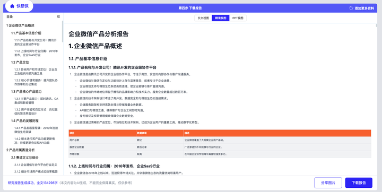382x192 pixels.
Task: Jump to outline item 1.1.1 产品名称与开发公司
Action: coord(36,42)
